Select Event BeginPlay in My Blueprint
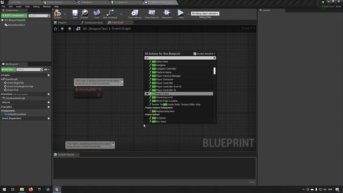This screenshot has width=343, height=193. (16, 83)
